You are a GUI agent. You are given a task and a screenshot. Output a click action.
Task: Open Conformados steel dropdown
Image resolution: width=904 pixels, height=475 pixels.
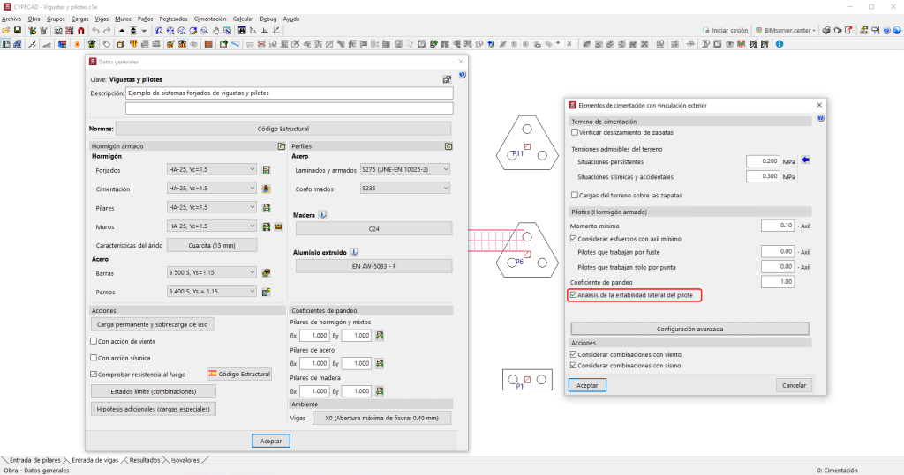point(404,189)
